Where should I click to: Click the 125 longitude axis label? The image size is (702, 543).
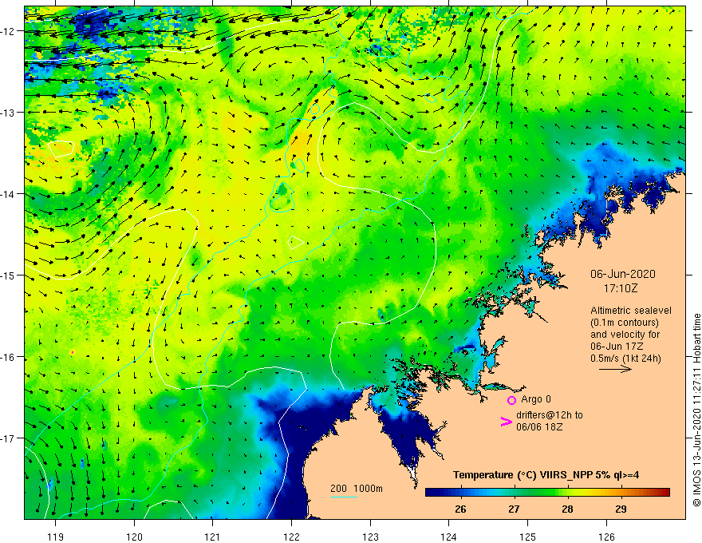(x=528, y=537)
